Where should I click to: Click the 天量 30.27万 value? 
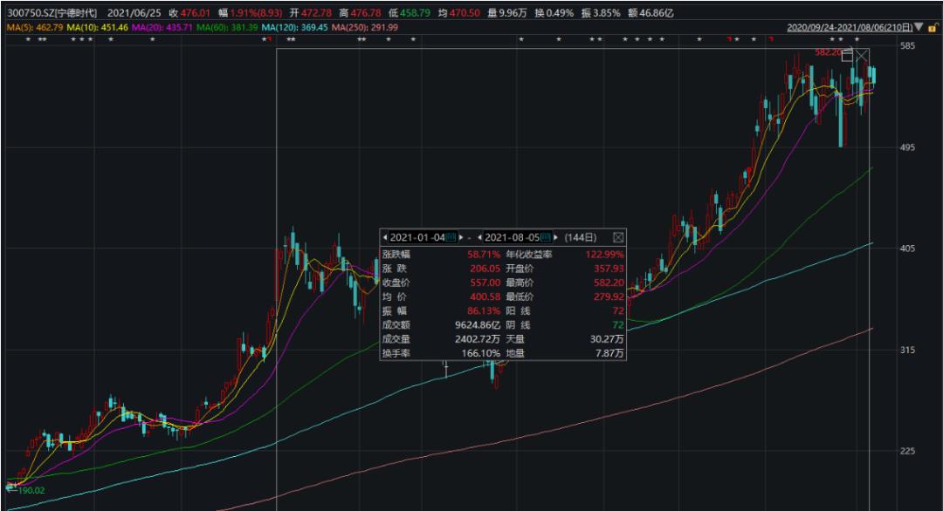(607, 338)
